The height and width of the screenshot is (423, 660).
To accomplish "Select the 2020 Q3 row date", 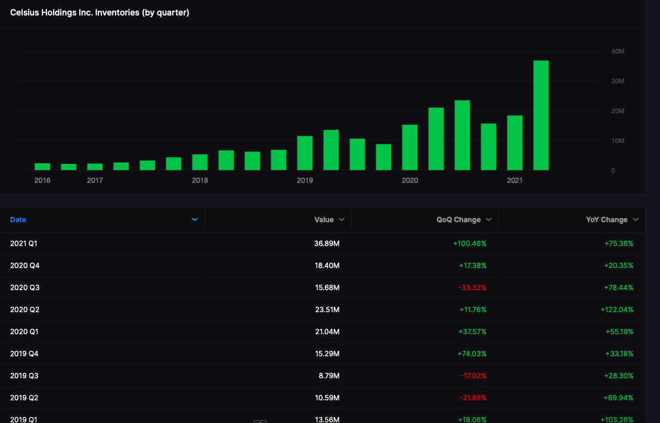I will click(25, 288).
